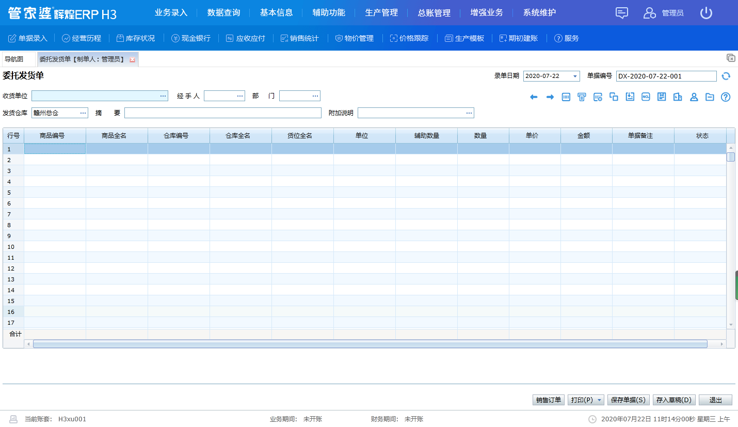
Task: Open the messages chat icon in header
Action: 622,13
